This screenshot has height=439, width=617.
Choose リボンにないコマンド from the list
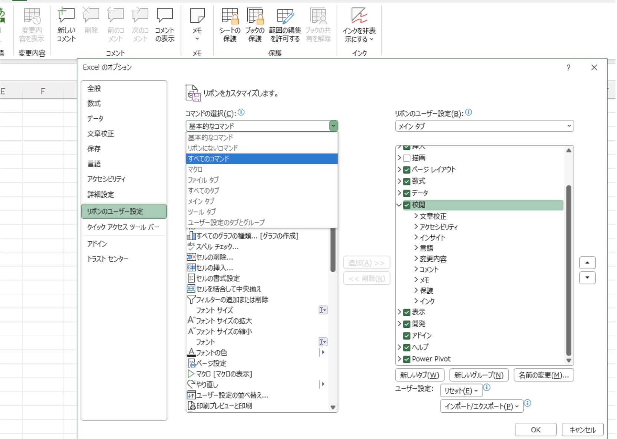tap(262, 148)
